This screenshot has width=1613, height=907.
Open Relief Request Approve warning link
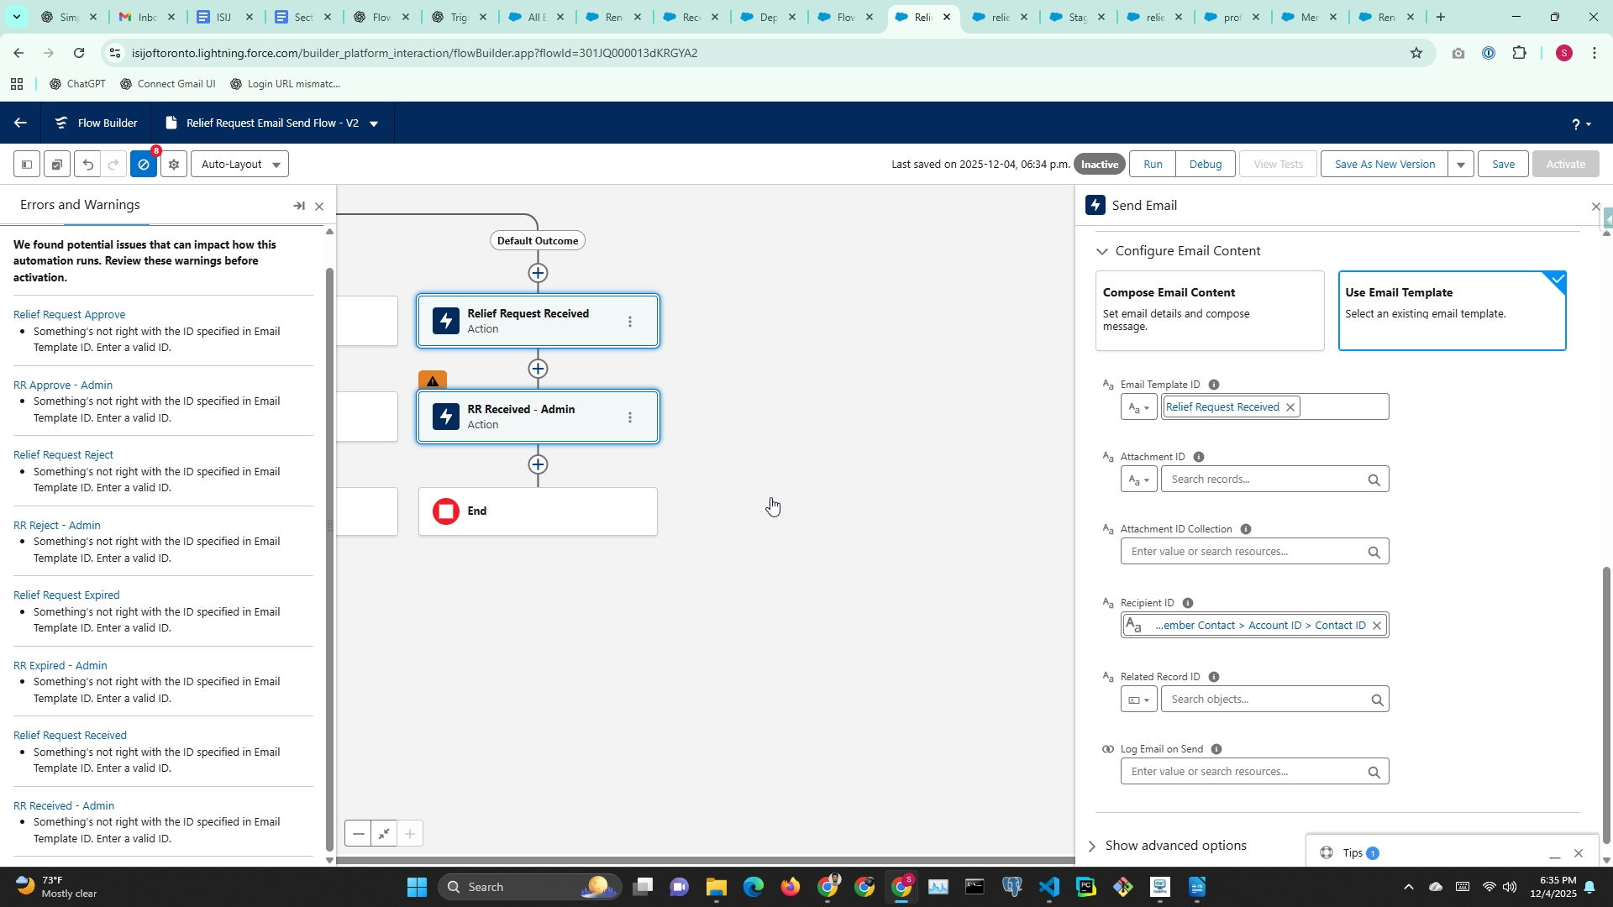69,315
